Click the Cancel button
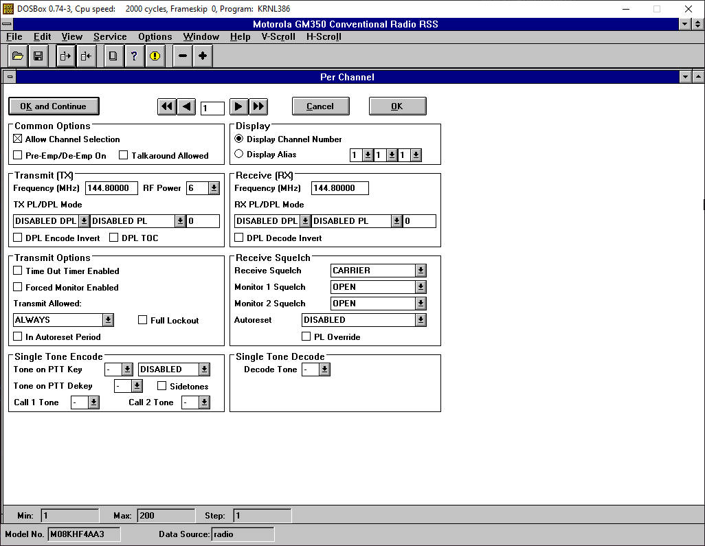The height and width of the screenshot is (546, 705). click(x=321, y=106)
